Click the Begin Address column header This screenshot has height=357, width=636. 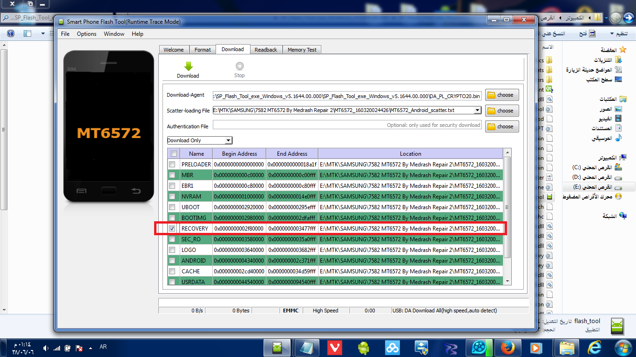239,154
